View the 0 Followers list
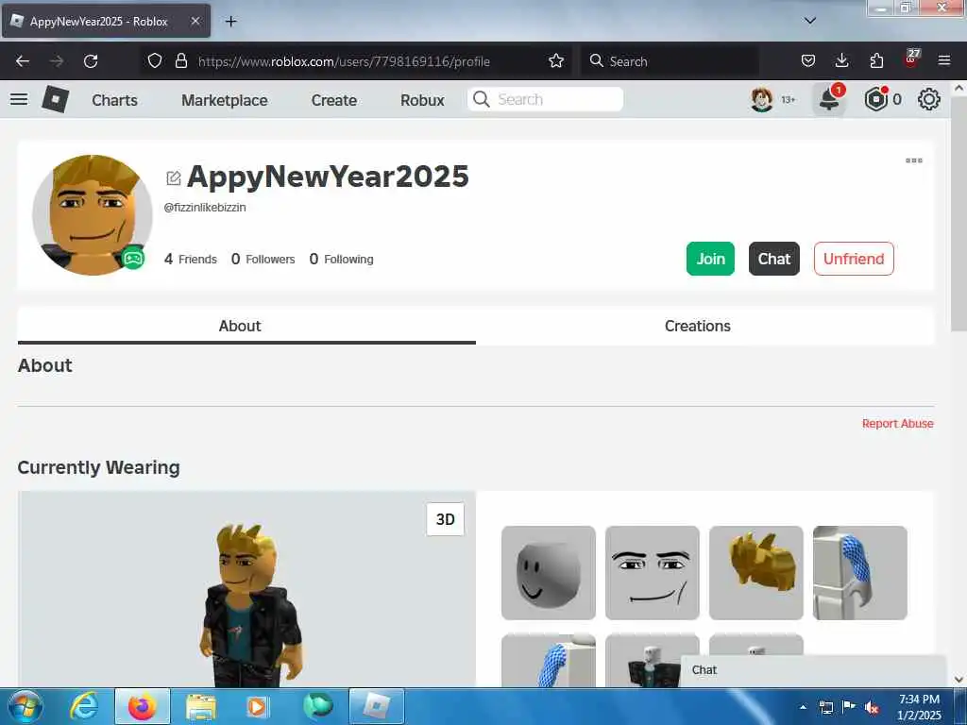Viewport: 967px width, 725px height. pos(263,259)
